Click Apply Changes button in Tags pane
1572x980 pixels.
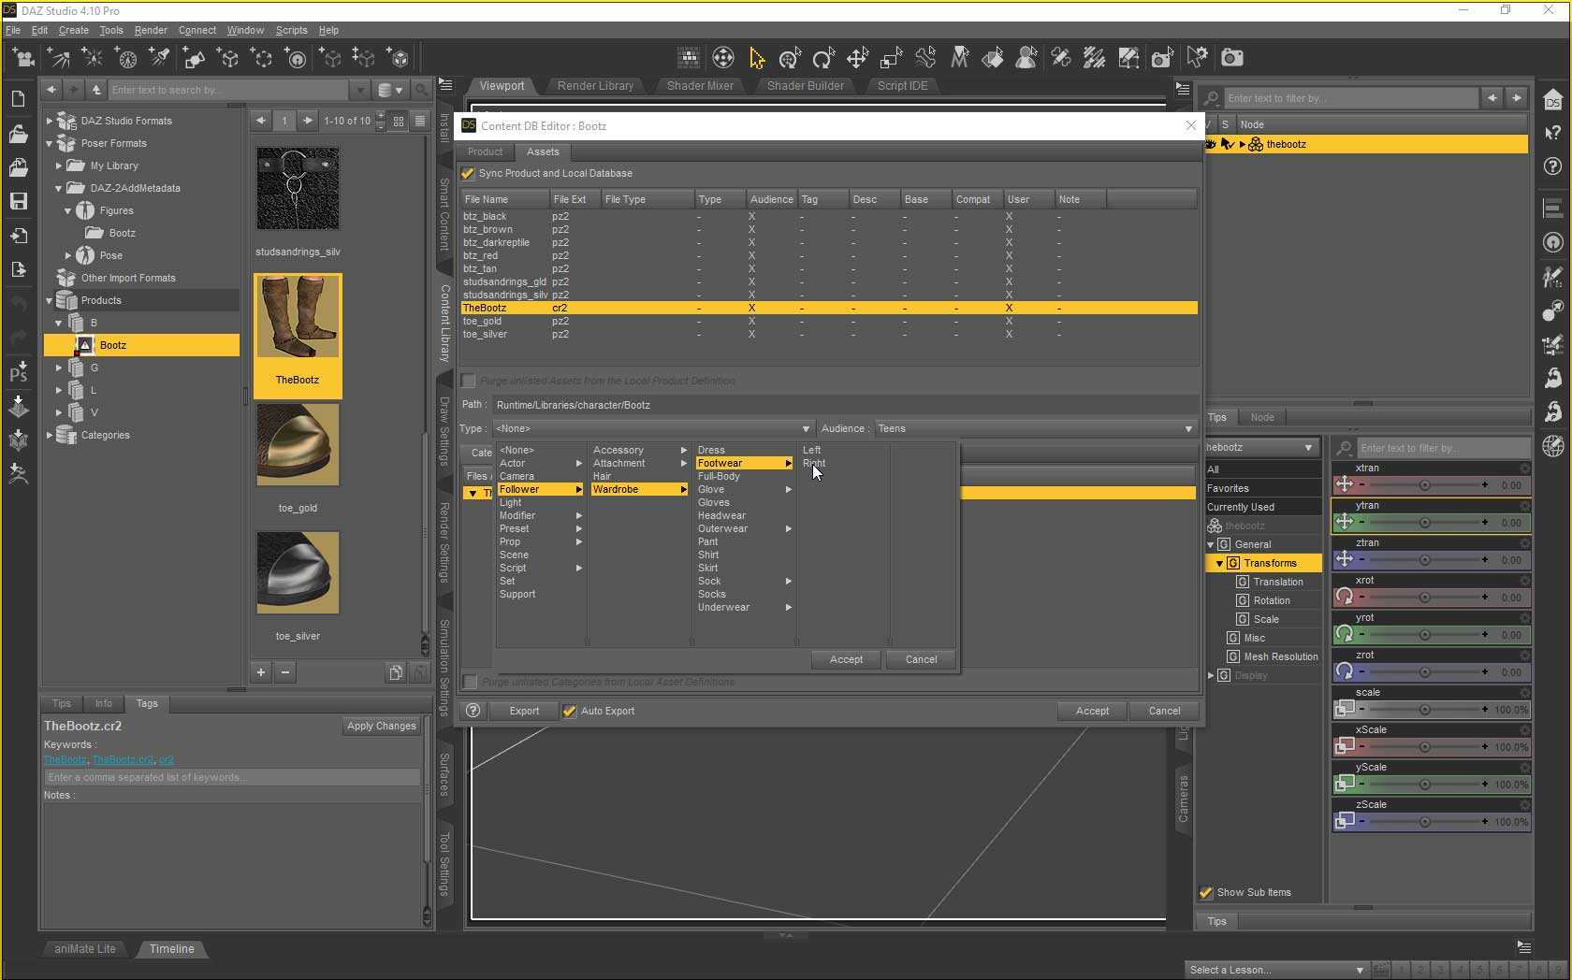381,726
